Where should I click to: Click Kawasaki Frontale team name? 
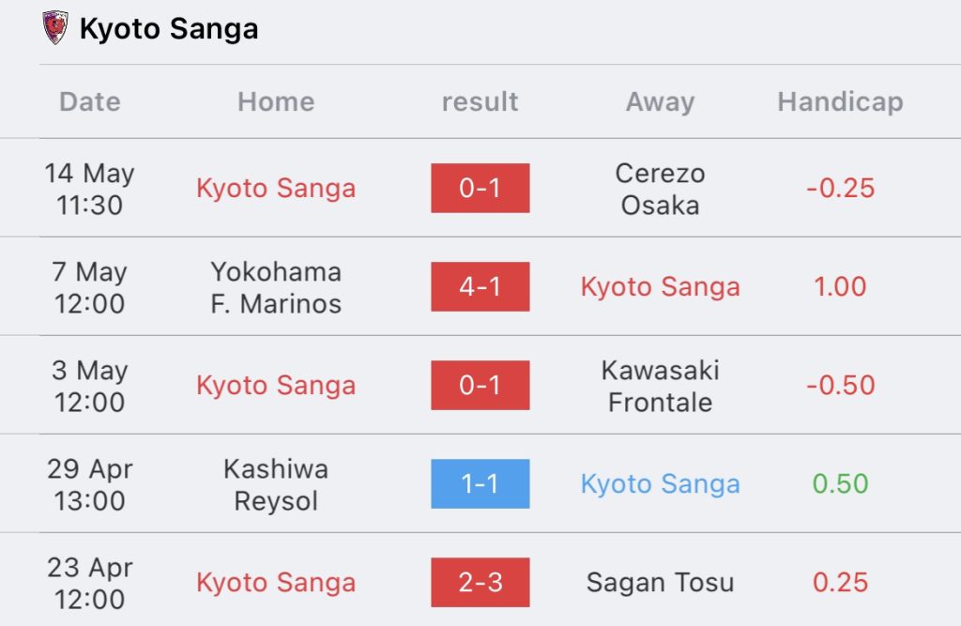tap(660, 387)
